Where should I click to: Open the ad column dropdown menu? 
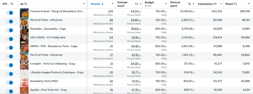point(84,4)
